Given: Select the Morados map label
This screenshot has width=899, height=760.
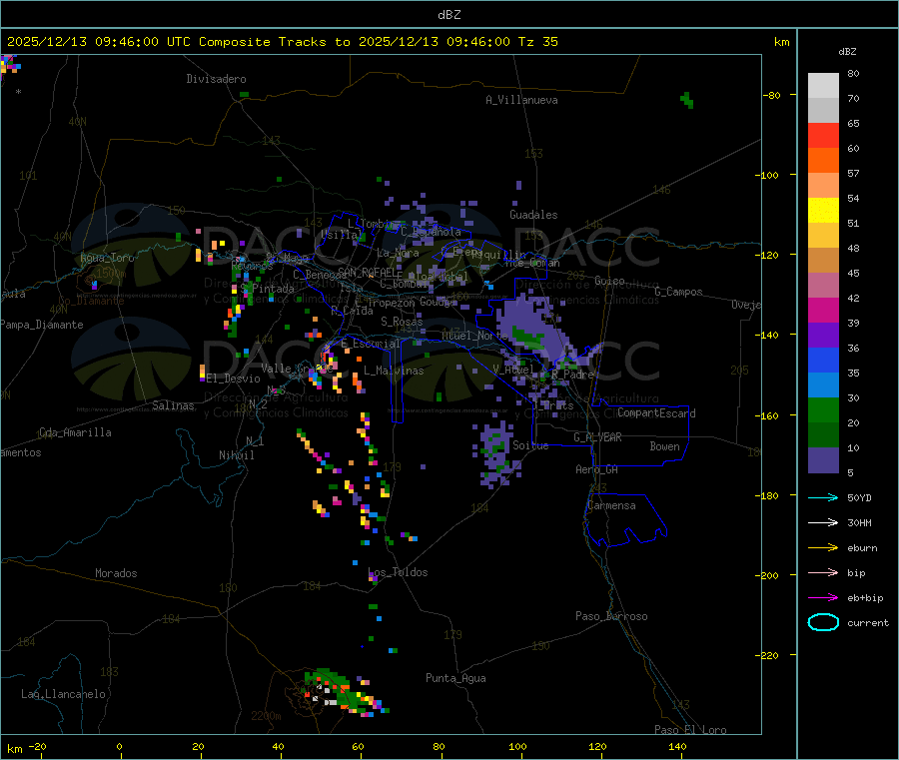Looking at the screenshot, I should (x=116, y=573).
